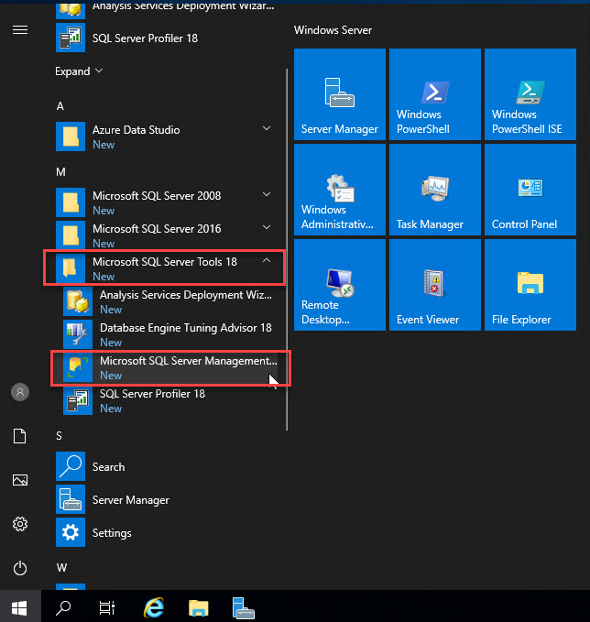
Task: Launch Database Engine Tuning Advisor 18
Action: tap(169, 334)
